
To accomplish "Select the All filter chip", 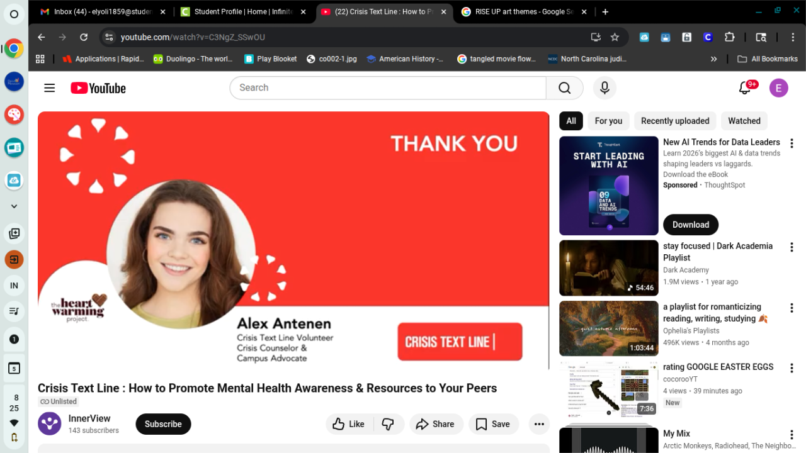I will (x=571, y=121).
